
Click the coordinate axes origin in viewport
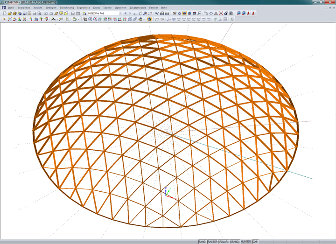point(166,195)
